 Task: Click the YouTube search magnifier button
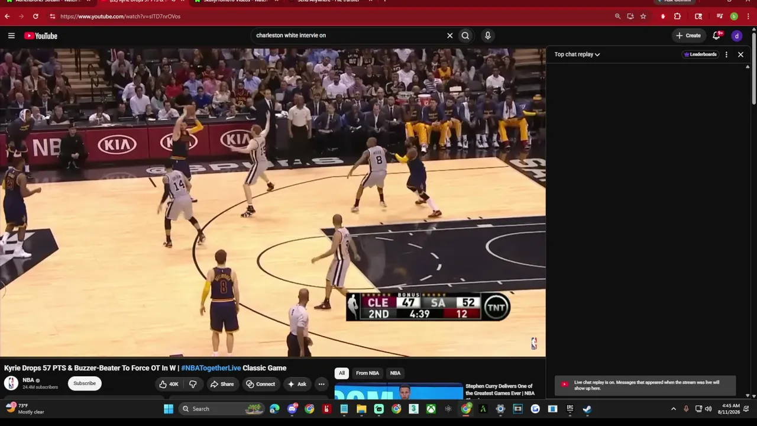(x=465, y=35)
